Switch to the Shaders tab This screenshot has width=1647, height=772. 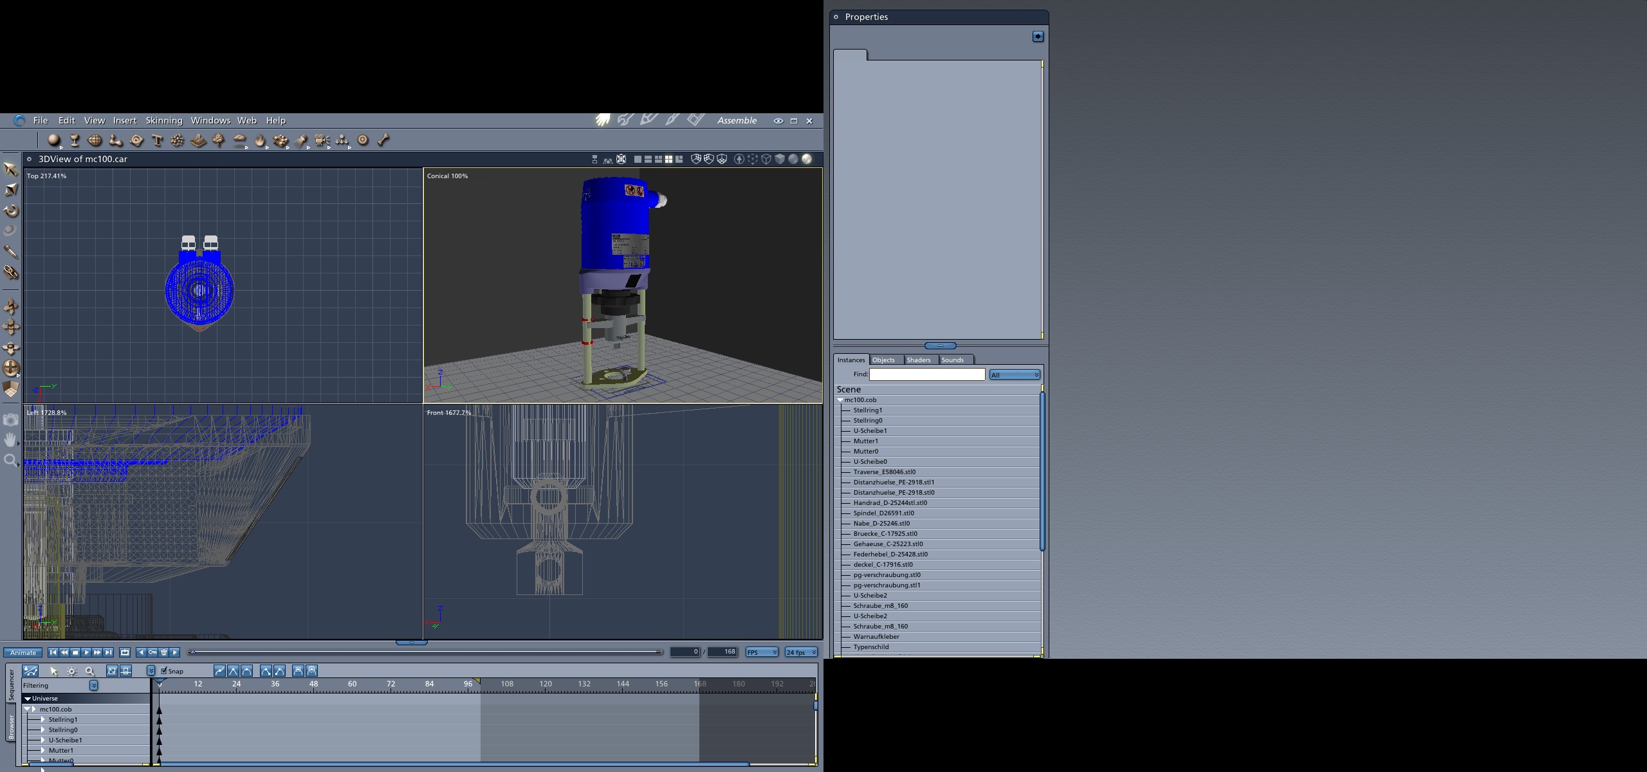pos(918,360)
